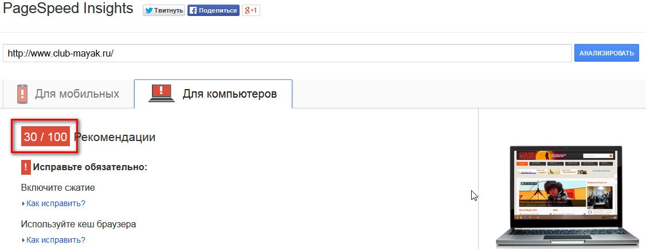646x249 pixels.
Task: Click the laptop warning icon on desktop tab
Action: click(x=162, y=94)
